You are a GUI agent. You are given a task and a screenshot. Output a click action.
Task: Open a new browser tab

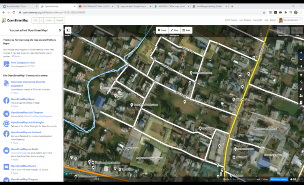coord(232,6)
